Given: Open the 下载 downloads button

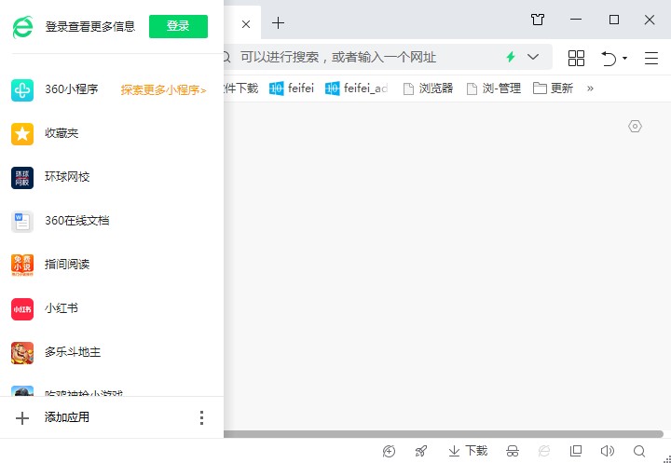Looking at the screenshot, I should [468, 451].
